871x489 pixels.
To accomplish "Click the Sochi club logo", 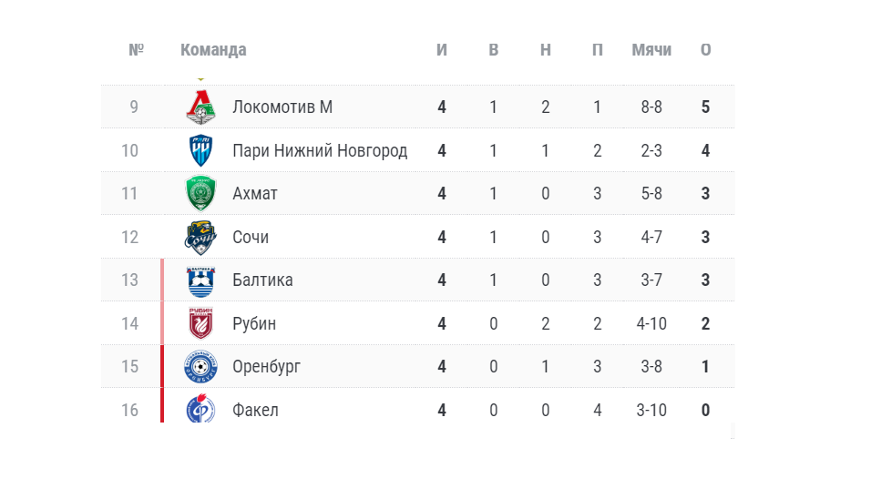I will (x=201, y=237).
